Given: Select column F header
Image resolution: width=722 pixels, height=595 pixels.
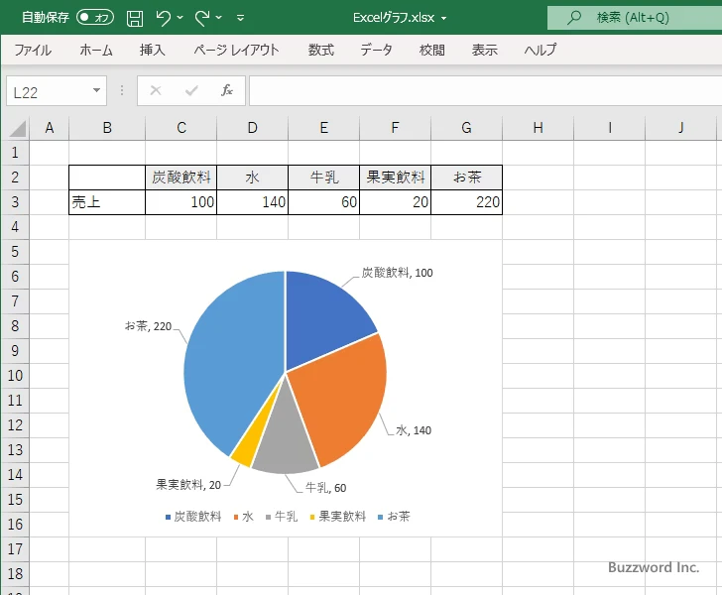Looking at the screenshot, I should tap(395, 128).
